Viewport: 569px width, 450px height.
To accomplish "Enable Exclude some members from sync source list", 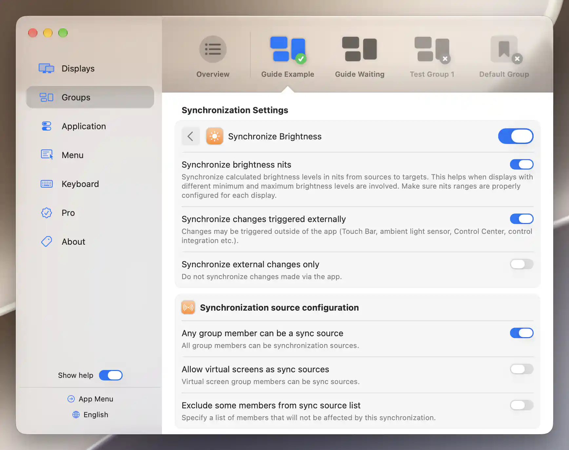I will coord(521,405).
